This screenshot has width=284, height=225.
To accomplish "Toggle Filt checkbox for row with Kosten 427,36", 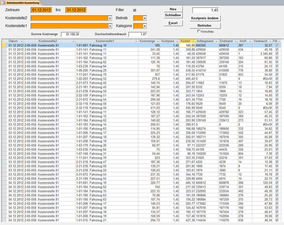I will pos(277,220).
